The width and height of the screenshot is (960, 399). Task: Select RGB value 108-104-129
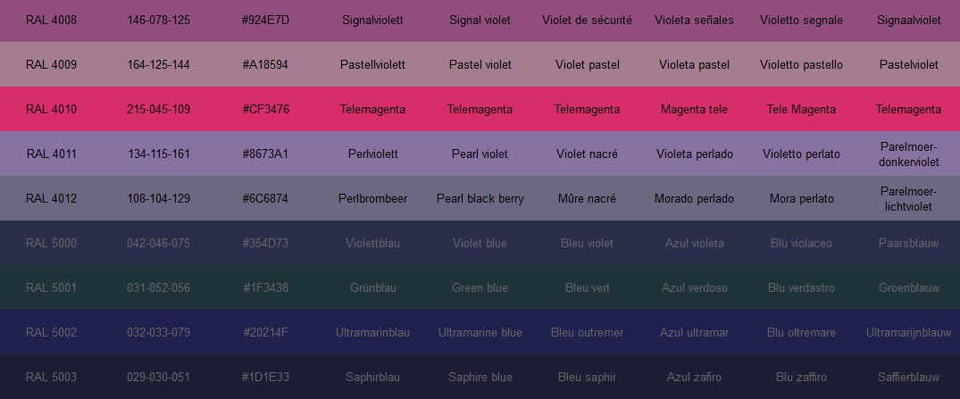click(158, 198)
